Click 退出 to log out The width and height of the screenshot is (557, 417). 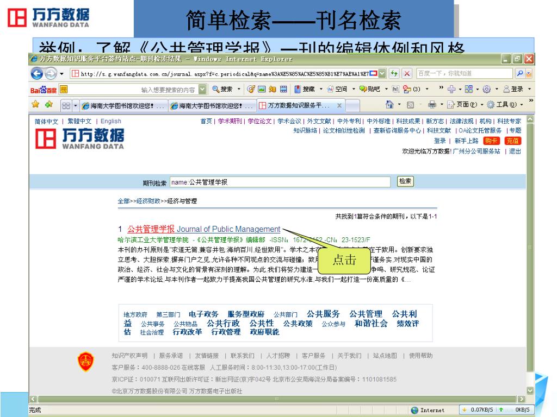(x=515, y=151)
